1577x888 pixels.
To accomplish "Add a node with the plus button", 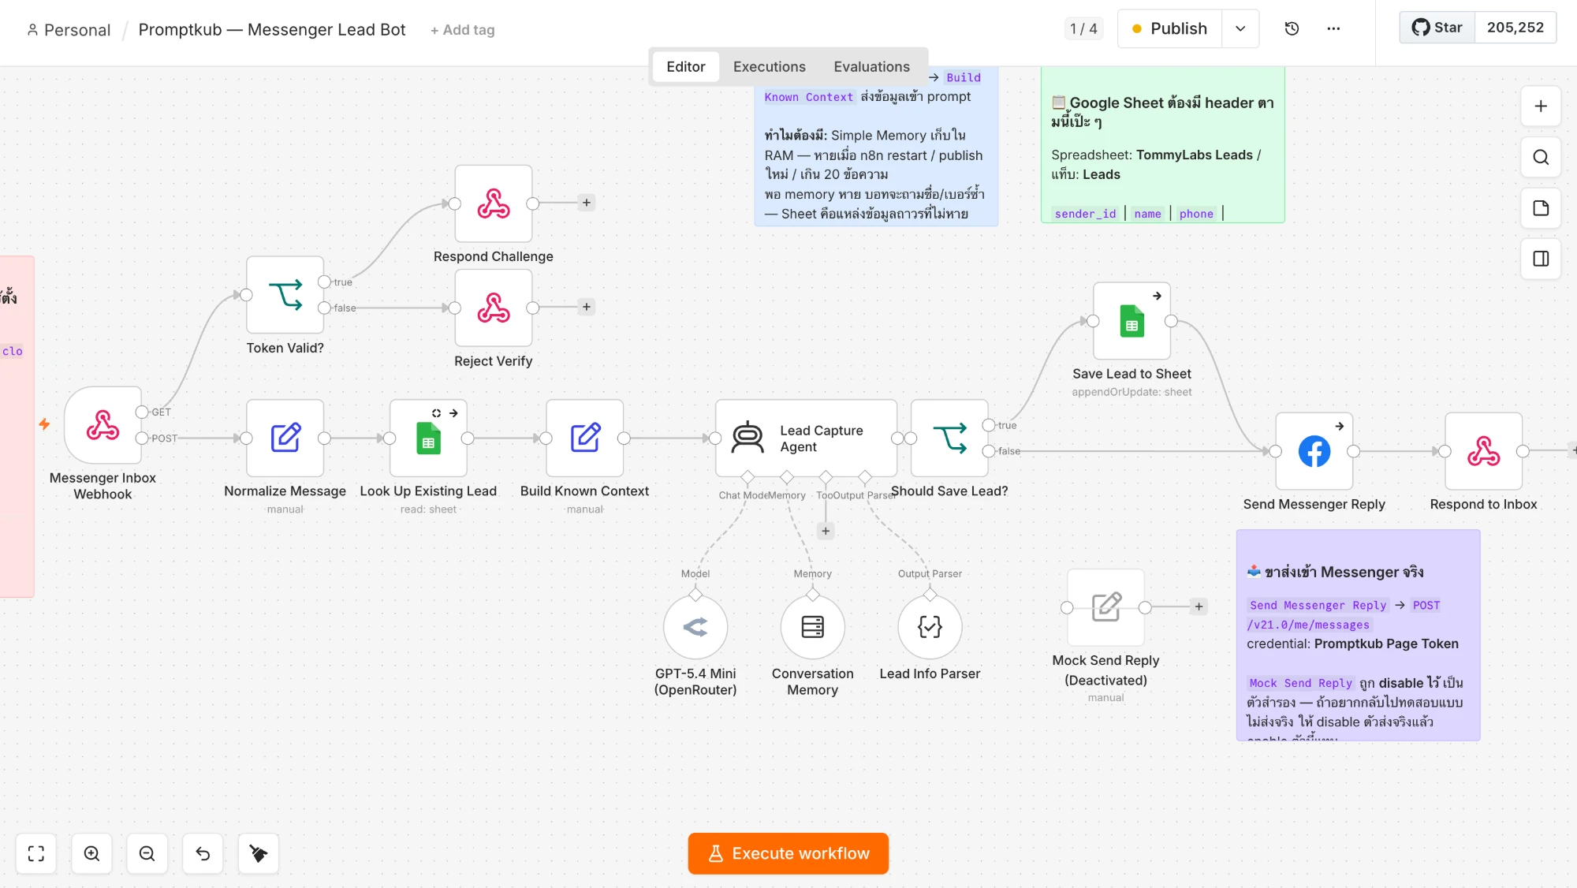I will pyautogui.click(x=1541, y=106).
